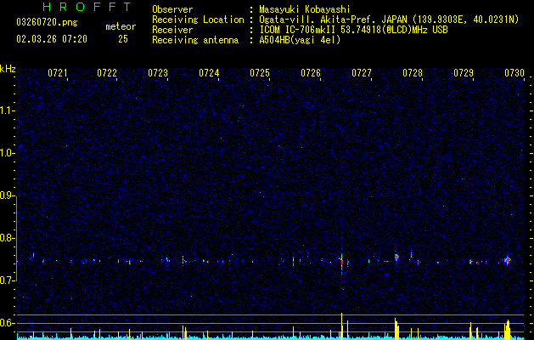Click the date stamp 02.03.26 07:20
Image resolution: width=534 pixels, height=340 pixels.
(x=52, y=39)
